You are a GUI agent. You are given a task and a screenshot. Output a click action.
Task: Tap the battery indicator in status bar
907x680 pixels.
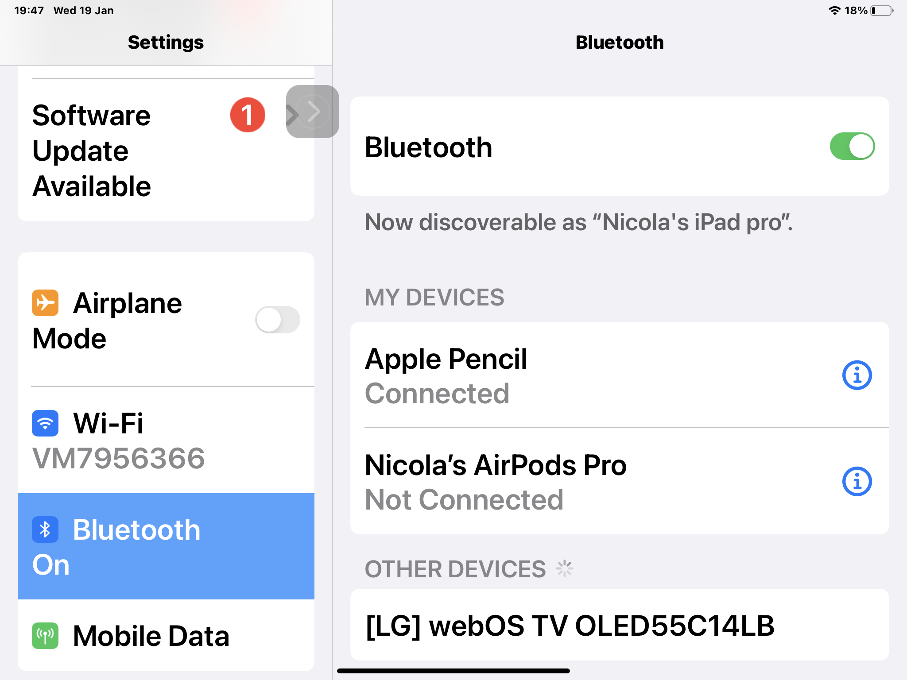point(881,11)
